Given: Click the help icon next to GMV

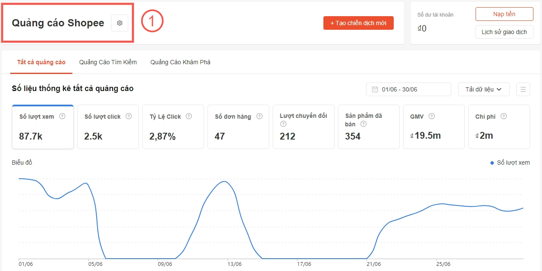Looking at the screenshot, I should coord(431,116).
